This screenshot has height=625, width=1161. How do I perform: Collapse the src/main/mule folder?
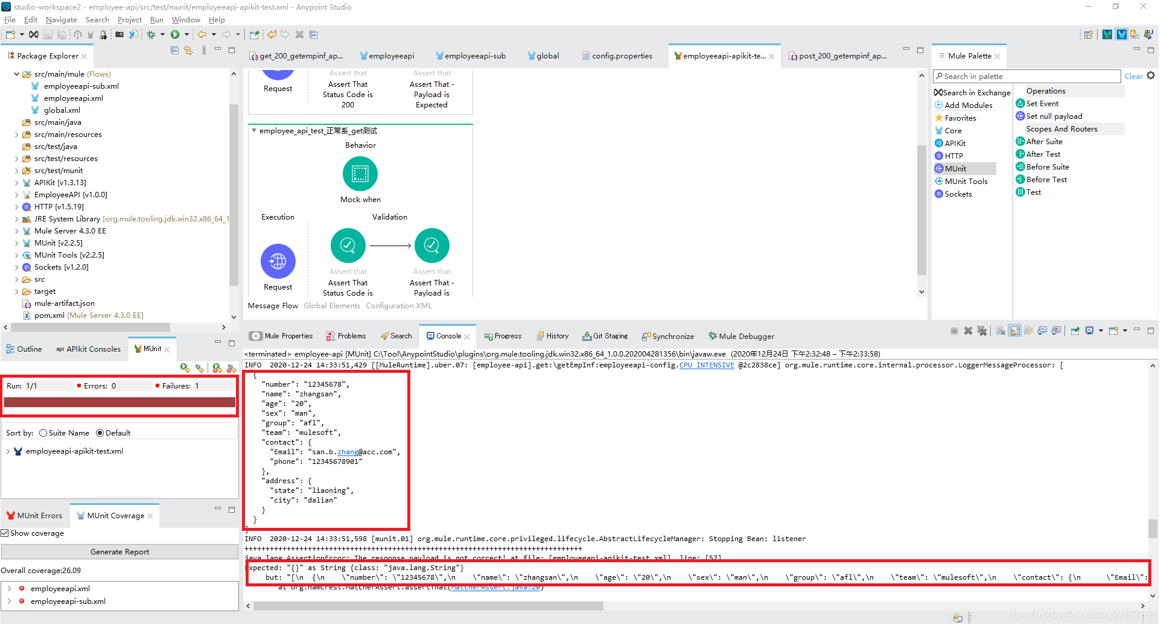pos(16,74)
